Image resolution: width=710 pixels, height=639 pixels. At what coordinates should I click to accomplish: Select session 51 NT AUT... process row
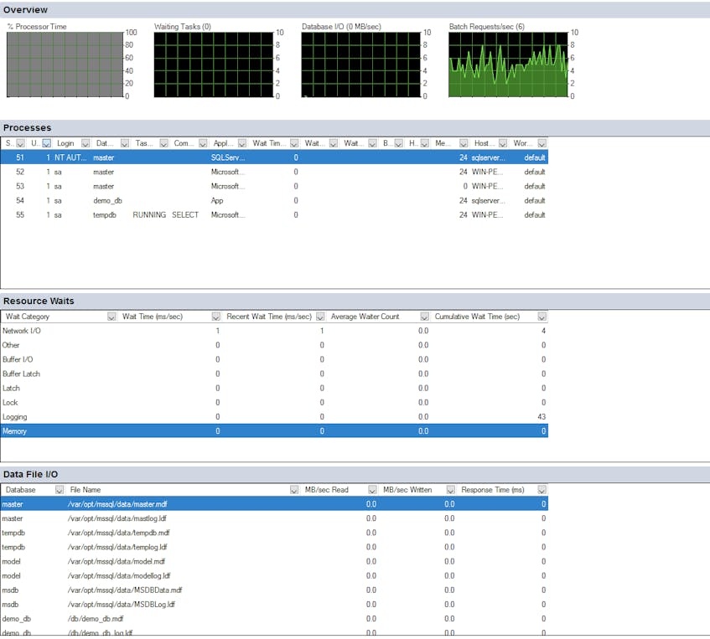pyautogui.click(x=274, y=157)
